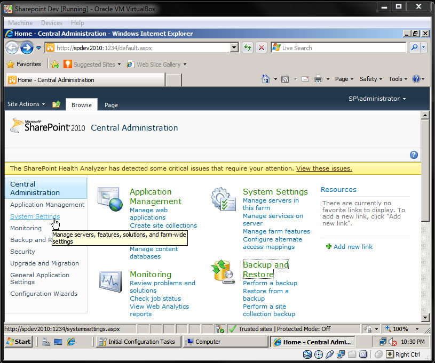This screenshot has width=435, height=363.
Task: Click System Settings in left navigation
Action: pyautogui.click(x=35, y=216)
